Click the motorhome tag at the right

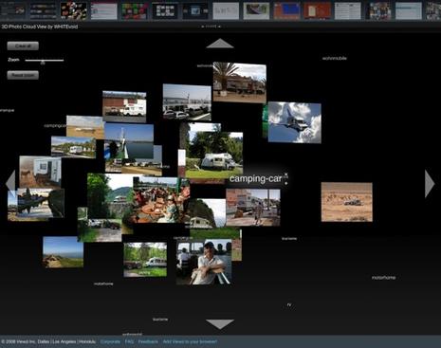[x=383, y=278]
